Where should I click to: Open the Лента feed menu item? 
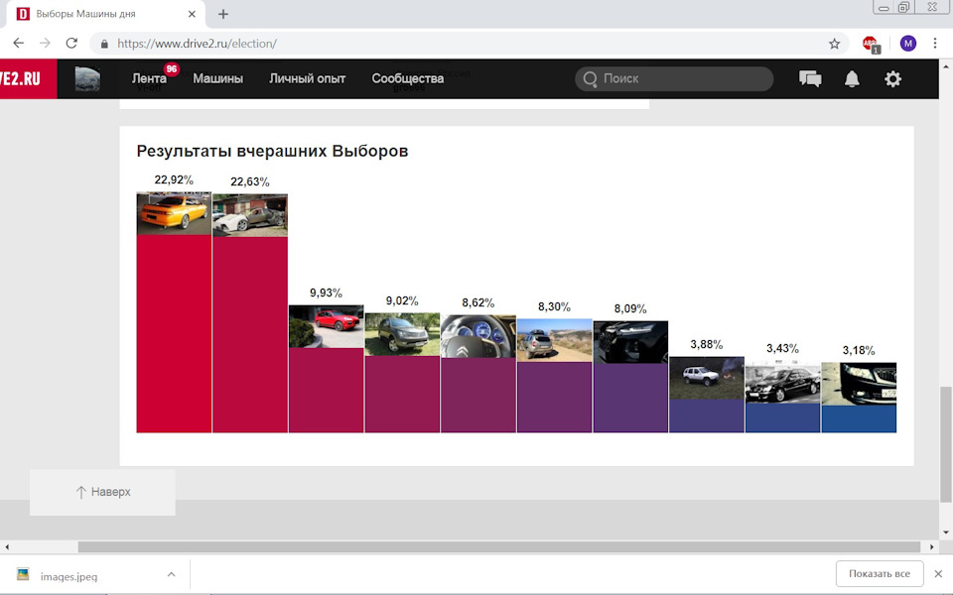(x=149, y=78)
